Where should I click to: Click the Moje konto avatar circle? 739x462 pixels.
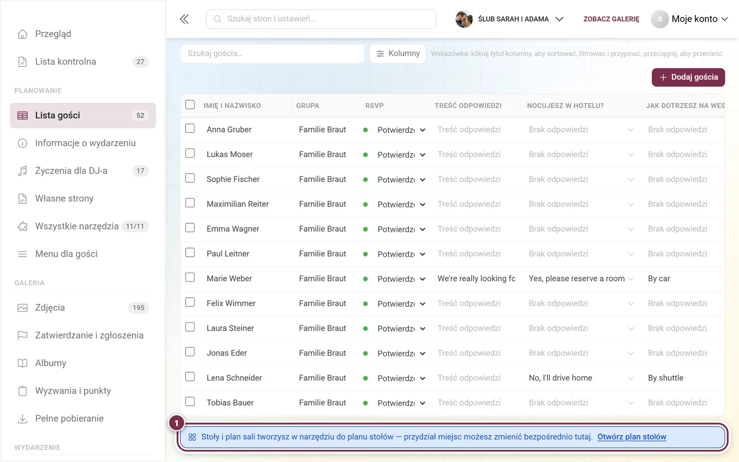pyautogui.click(x=660, y=19)
